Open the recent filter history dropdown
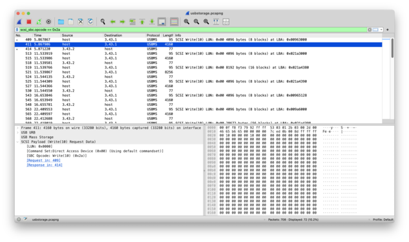 (x=381, y=30)
